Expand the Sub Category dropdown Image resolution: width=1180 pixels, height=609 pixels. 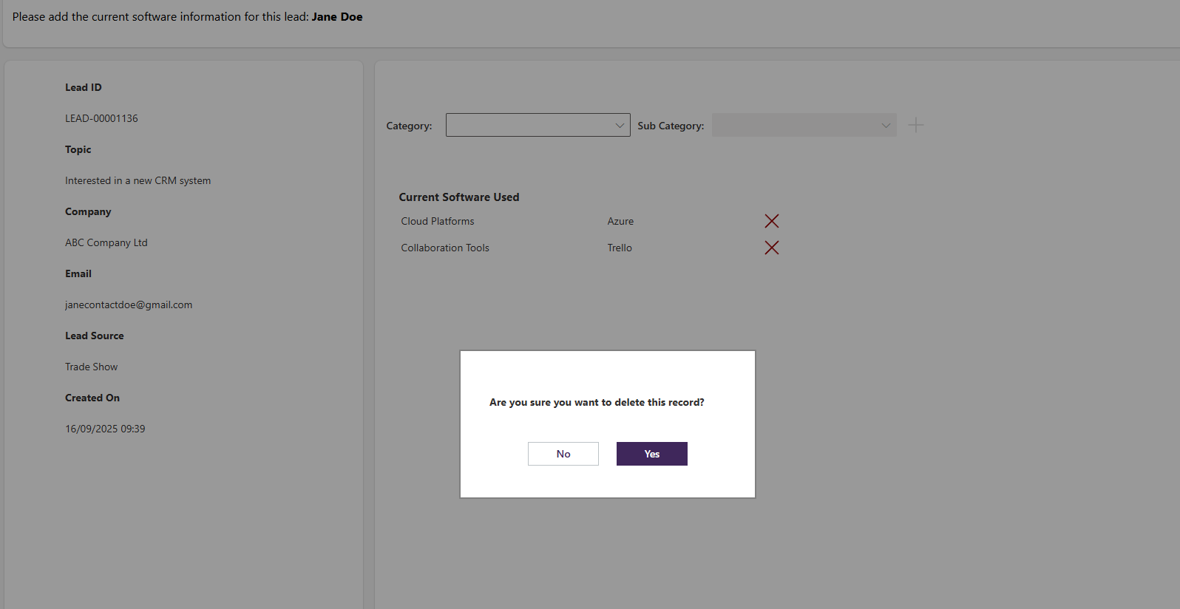coord(804,125)
